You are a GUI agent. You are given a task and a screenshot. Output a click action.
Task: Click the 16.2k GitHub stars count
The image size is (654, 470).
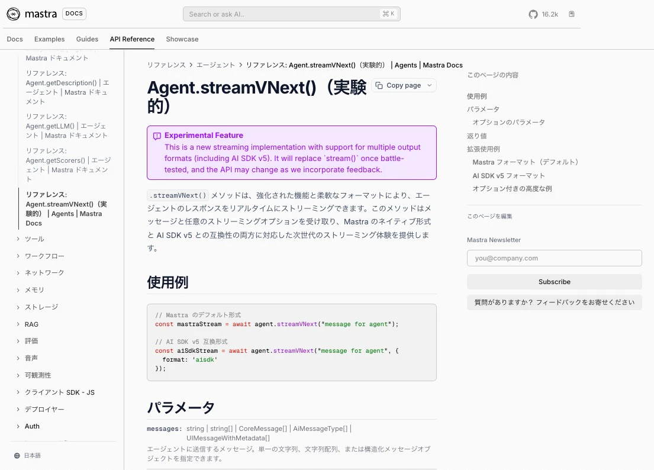pos(550,14)
